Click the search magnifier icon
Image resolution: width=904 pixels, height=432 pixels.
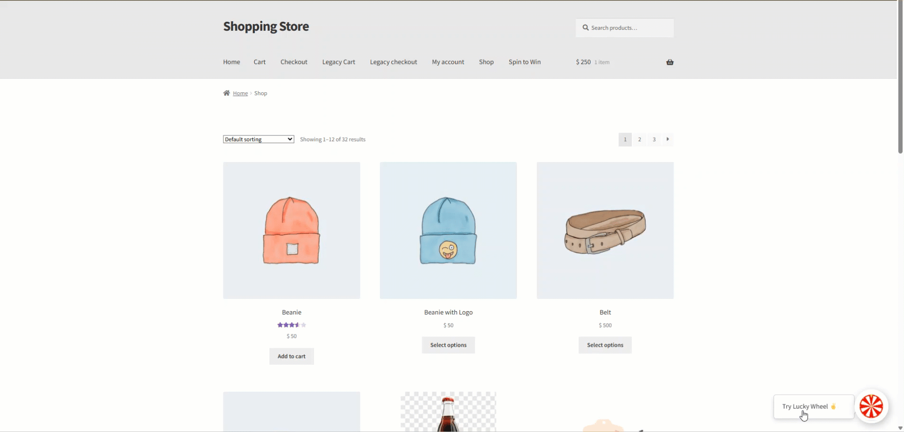point(585,28)
